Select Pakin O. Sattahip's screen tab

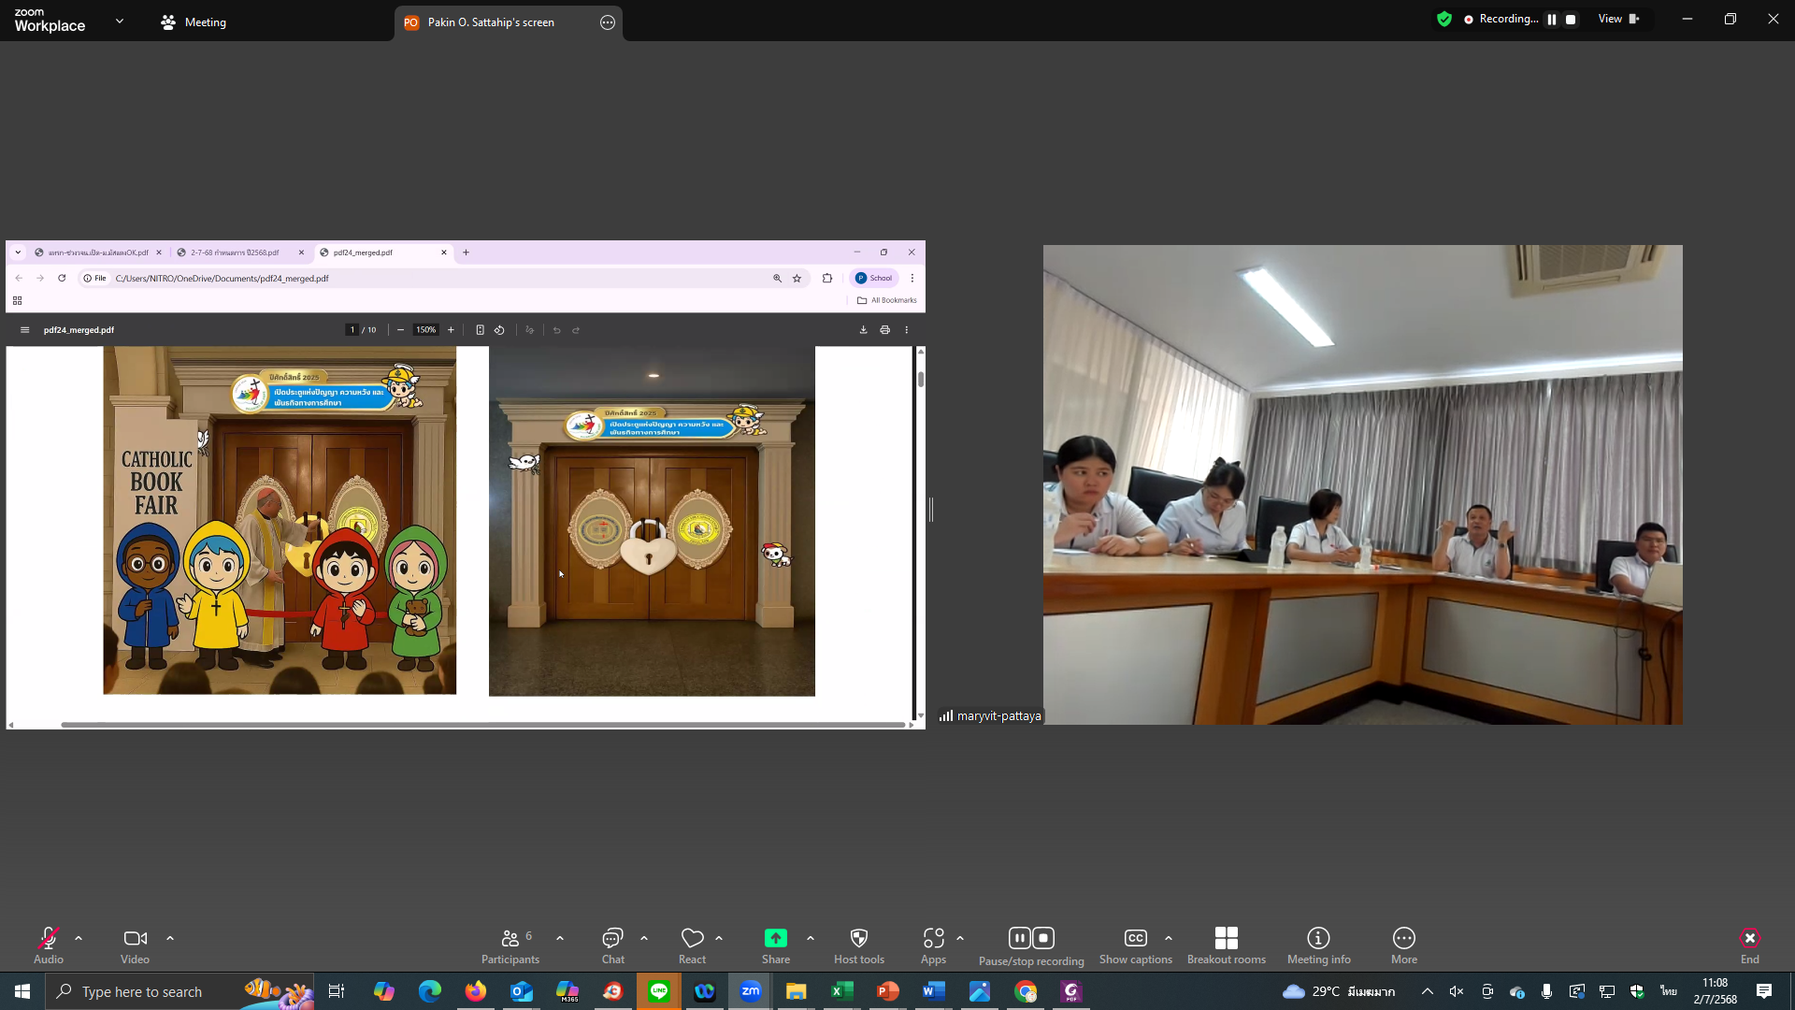coord(491,22)
